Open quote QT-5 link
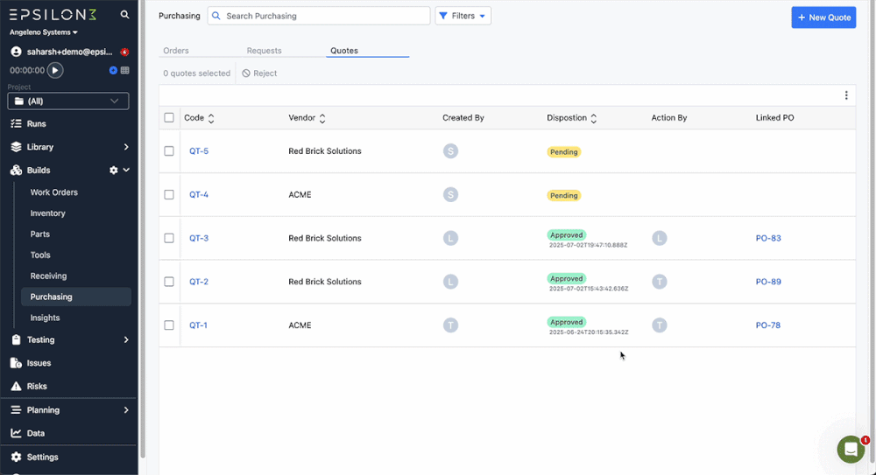 [198, 151]
